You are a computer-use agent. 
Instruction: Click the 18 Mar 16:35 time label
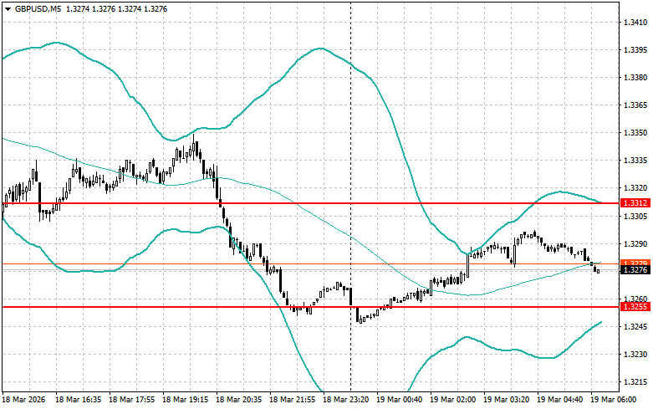(x=79, y=400)
